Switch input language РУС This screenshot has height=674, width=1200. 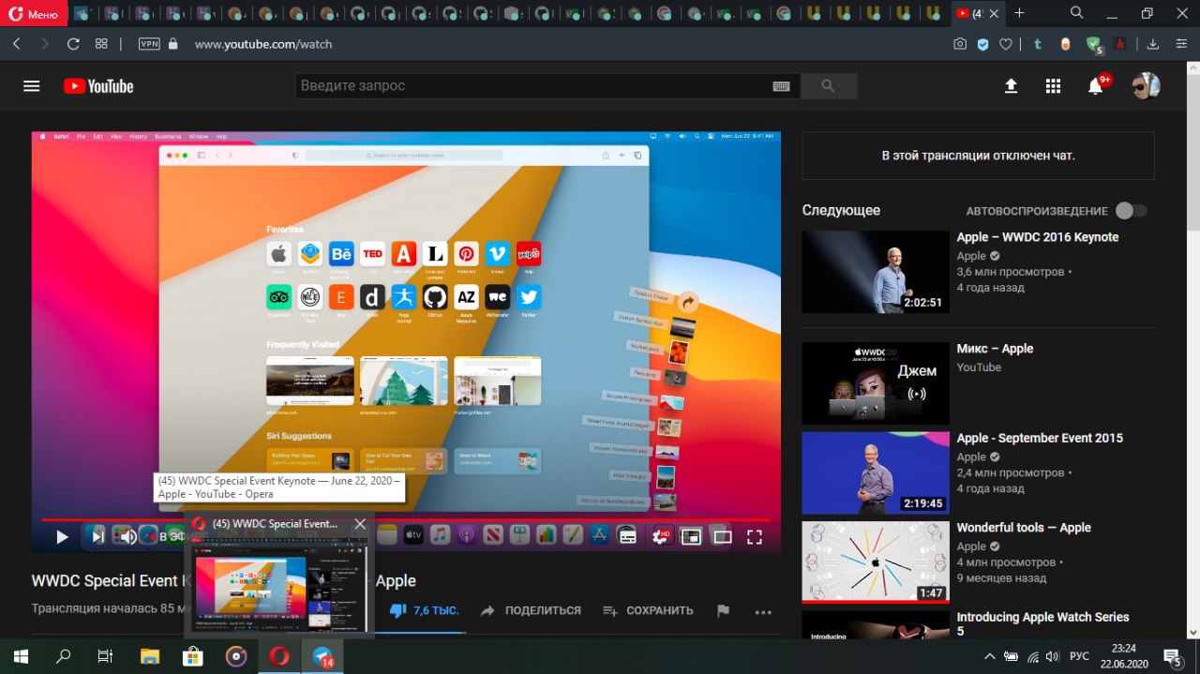[1079, 656]
